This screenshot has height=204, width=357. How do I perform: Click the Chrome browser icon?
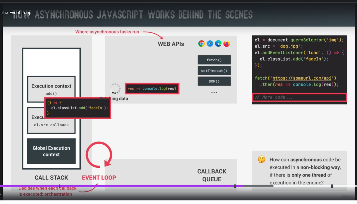point(202,43)
